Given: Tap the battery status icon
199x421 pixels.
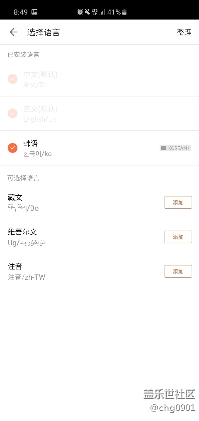Looking at the screenshot, I should [x=124, y=12].
